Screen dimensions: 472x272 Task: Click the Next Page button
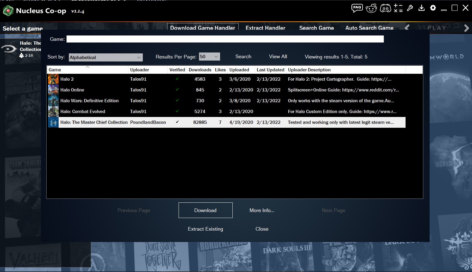pos(333,211)
